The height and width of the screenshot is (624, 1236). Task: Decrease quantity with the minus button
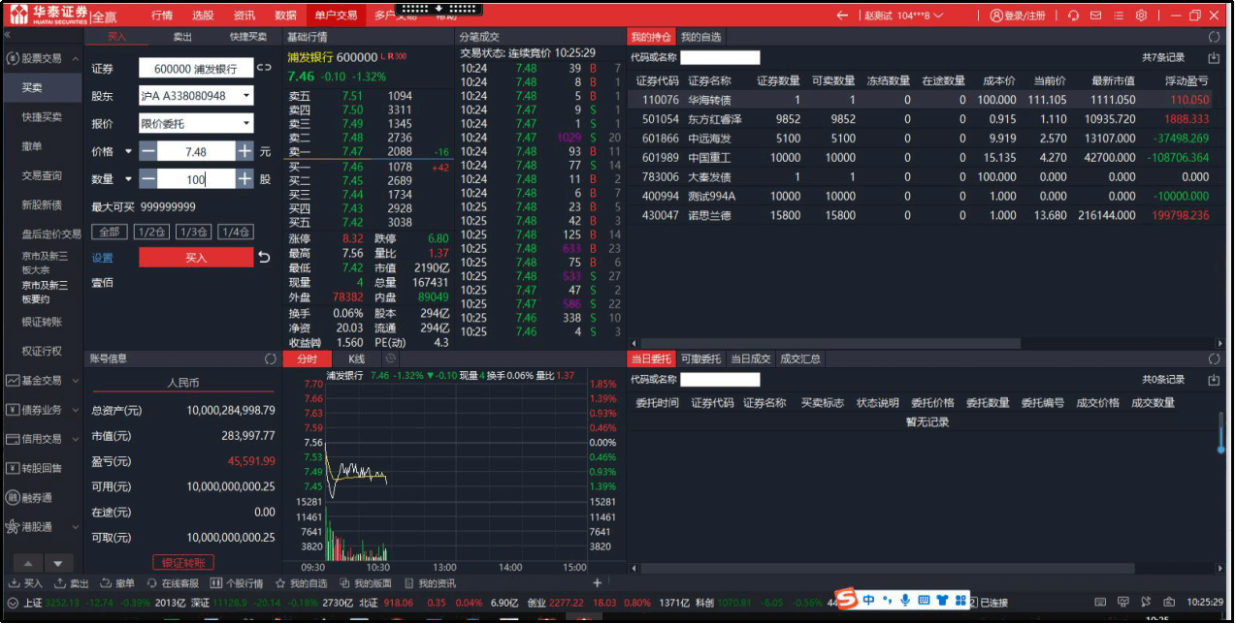tap(148, 179)
